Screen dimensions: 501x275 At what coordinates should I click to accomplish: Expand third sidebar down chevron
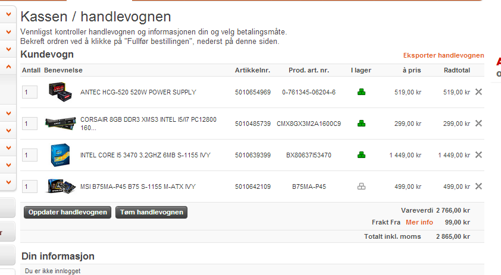point(8,49)
